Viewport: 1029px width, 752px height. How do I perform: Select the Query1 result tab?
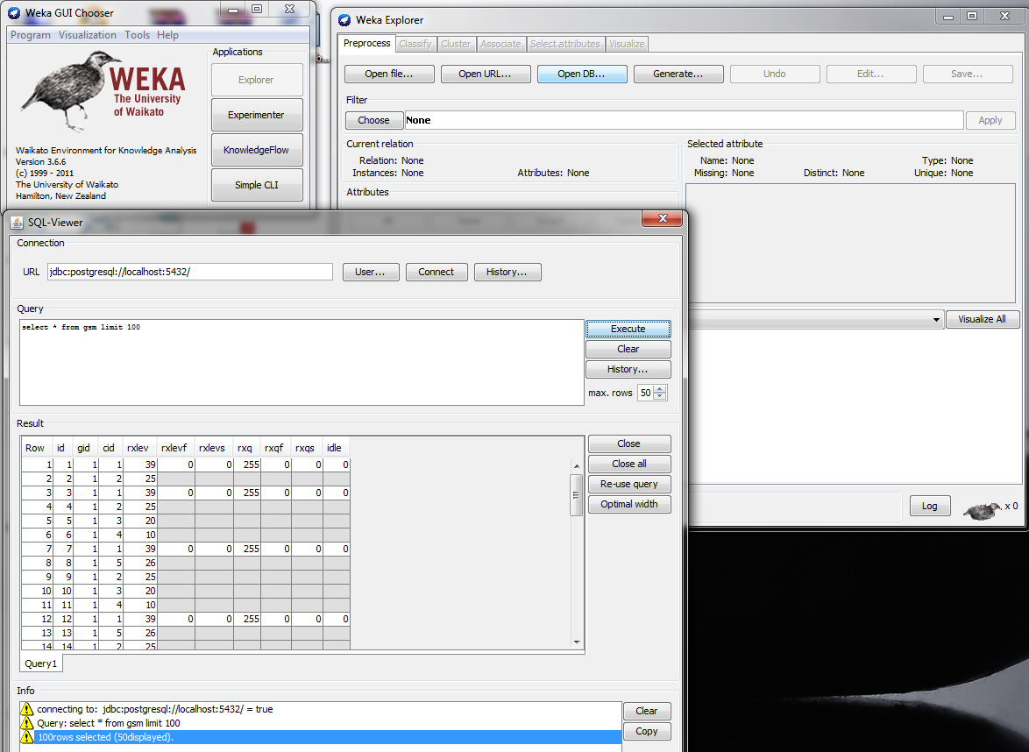40,663
